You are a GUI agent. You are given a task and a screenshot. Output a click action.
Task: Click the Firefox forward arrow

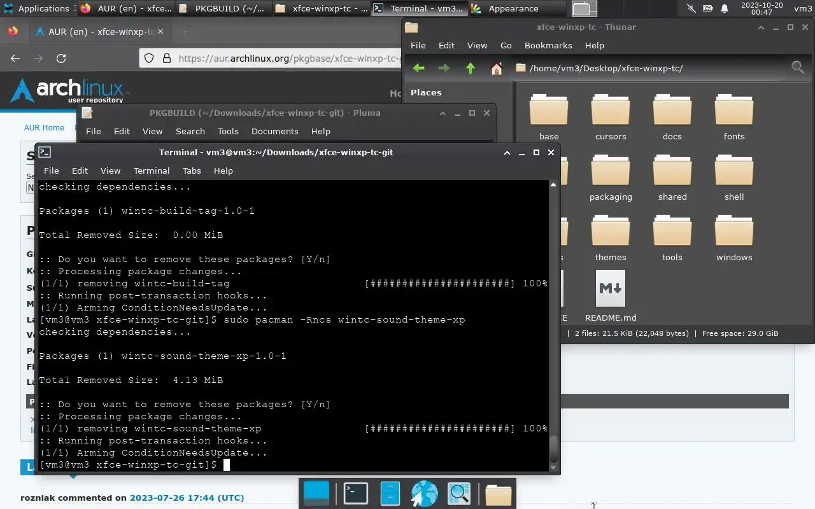38,58
